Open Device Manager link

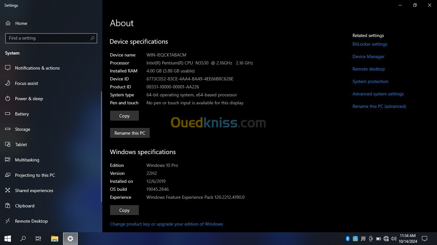coord(369,56)
